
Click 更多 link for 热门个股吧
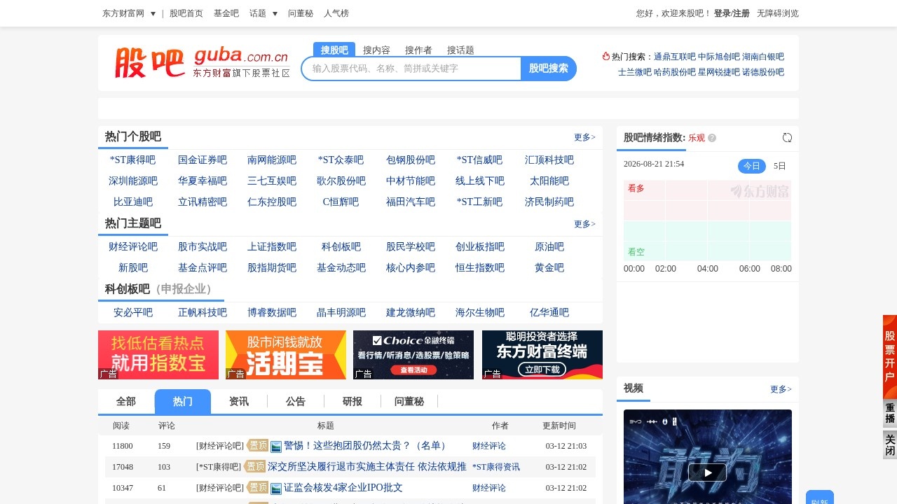[584, 137]
